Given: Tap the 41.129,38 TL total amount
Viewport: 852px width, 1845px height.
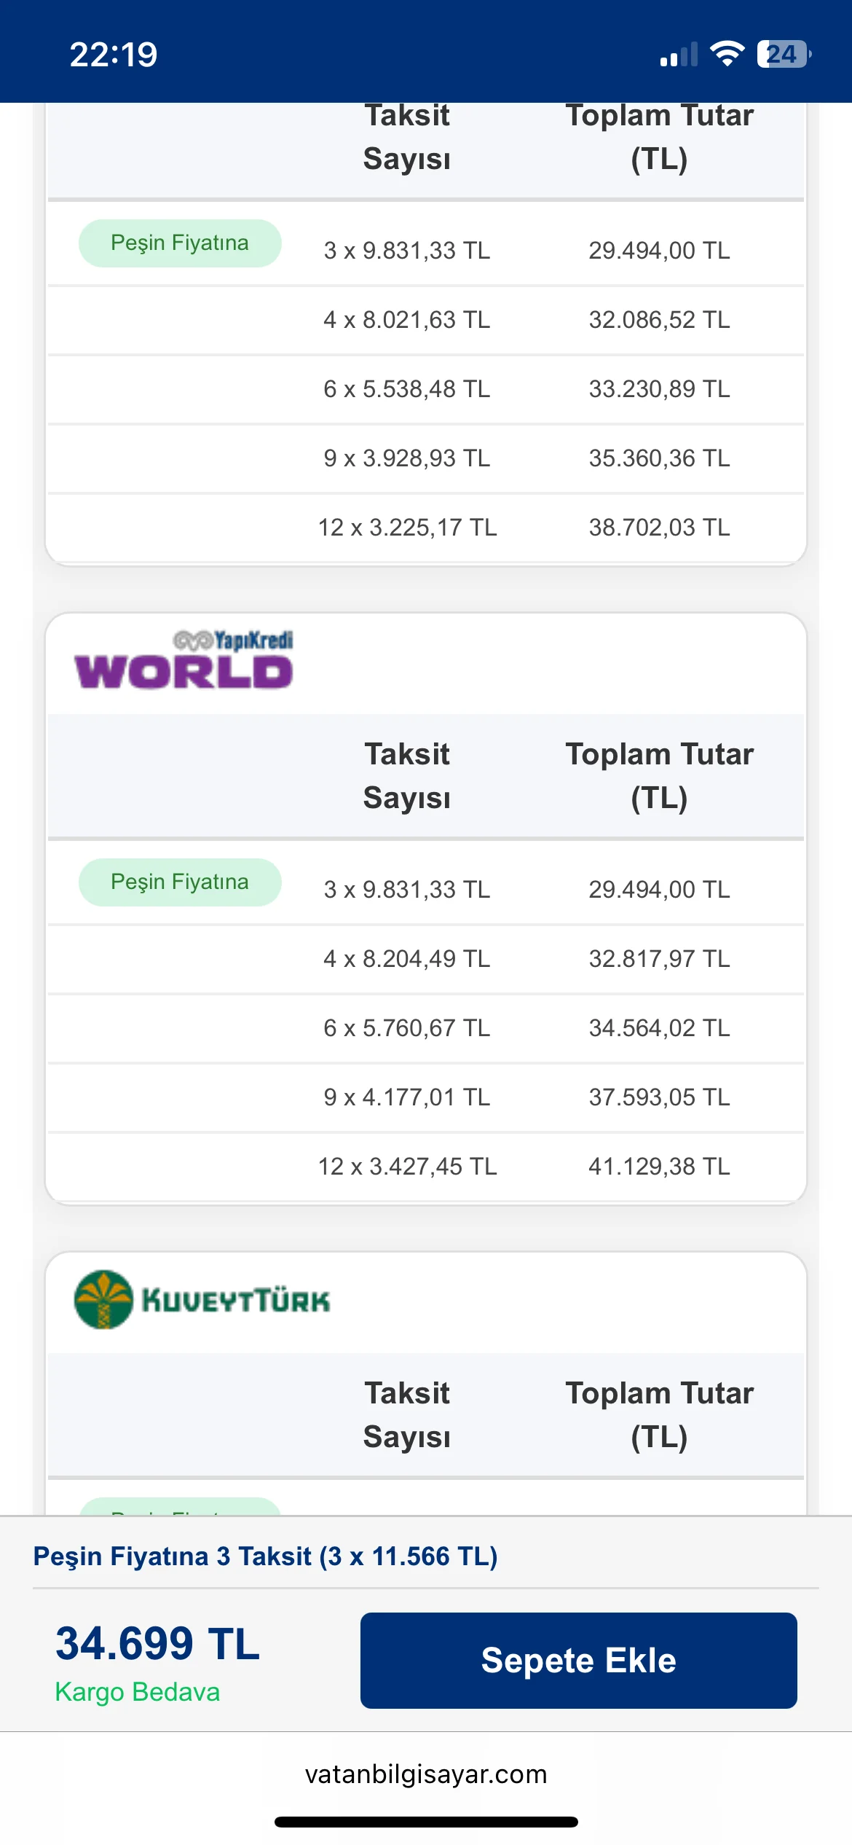Looking at the screenshot, I should coord(659,1167).
